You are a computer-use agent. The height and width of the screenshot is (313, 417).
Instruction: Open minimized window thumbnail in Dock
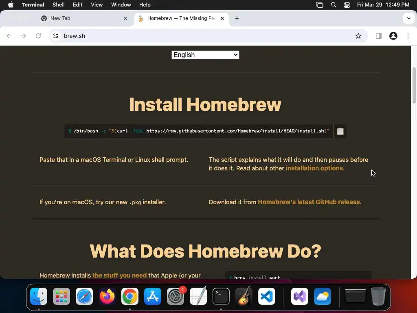(355, 296)
